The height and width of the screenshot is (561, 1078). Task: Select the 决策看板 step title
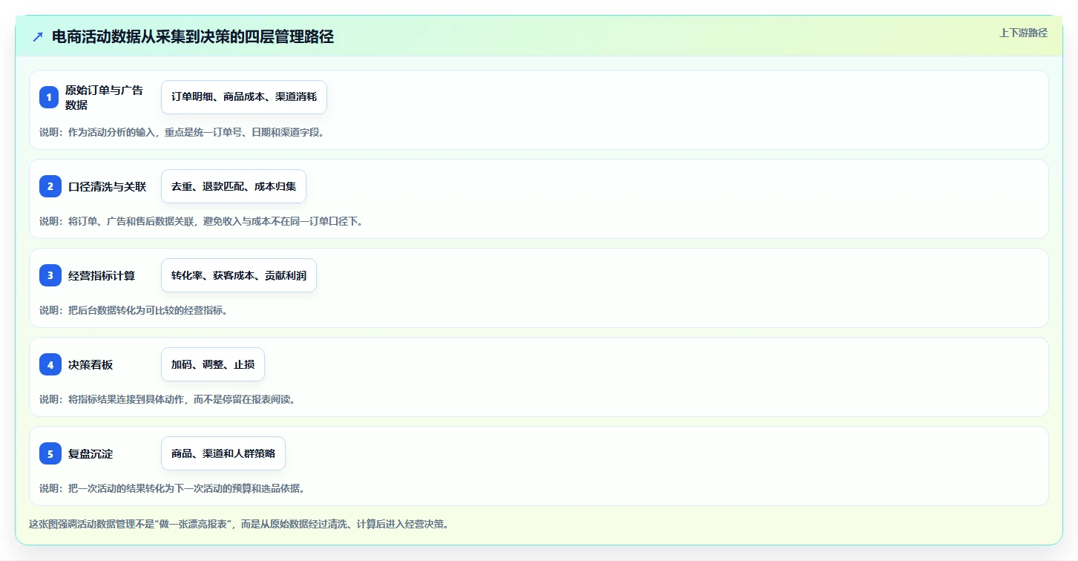(91, 364)
